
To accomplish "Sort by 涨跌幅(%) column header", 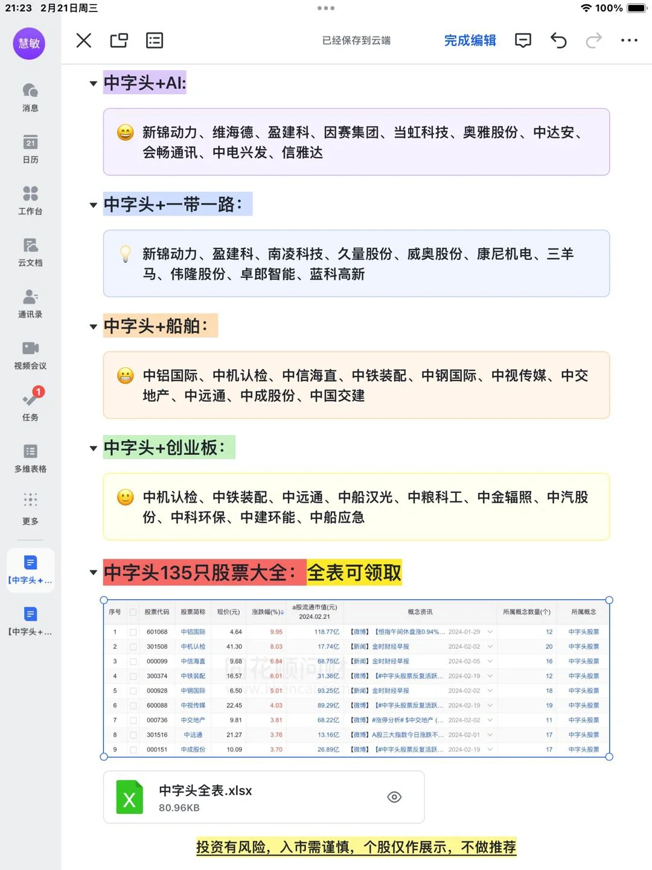I will pos(267,612).
